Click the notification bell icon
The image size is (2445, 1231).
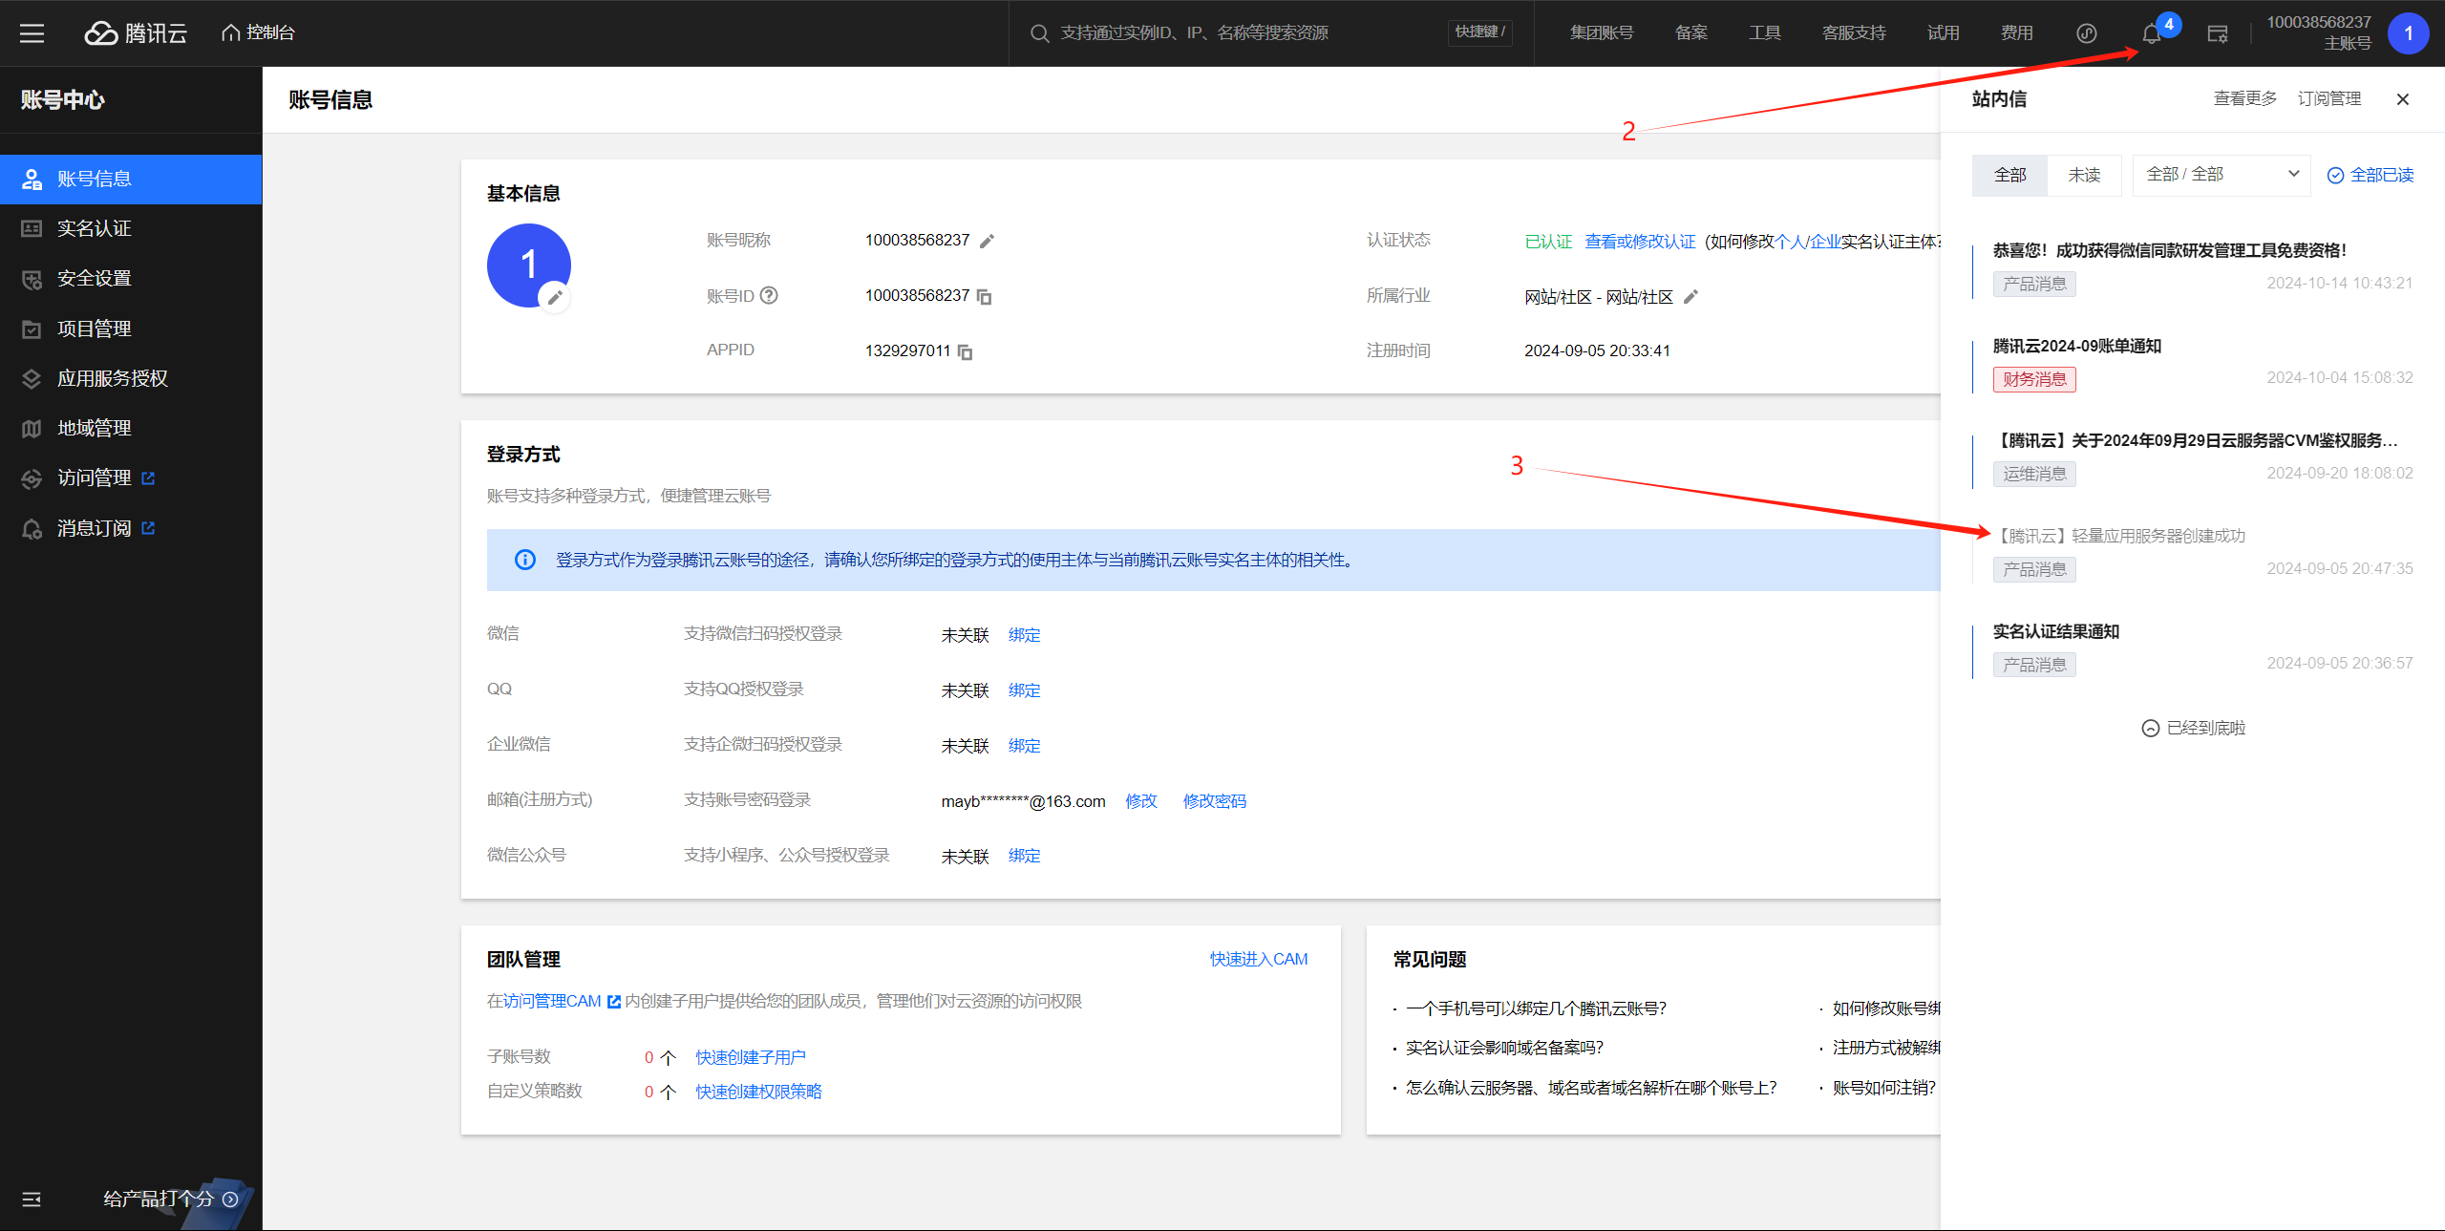click(x=2150, y=34)
